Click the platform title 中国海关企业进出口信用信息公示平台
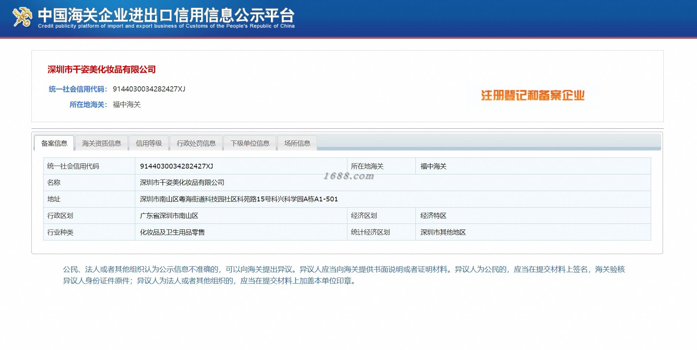 166,15
